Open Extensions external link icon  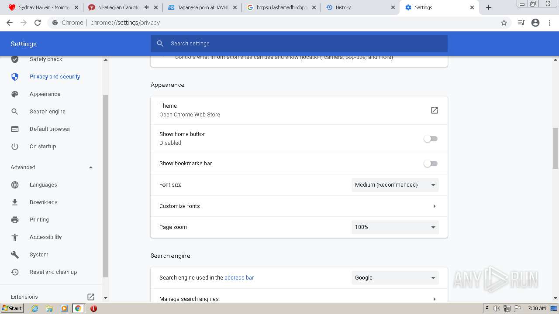(x=91, y=297)
